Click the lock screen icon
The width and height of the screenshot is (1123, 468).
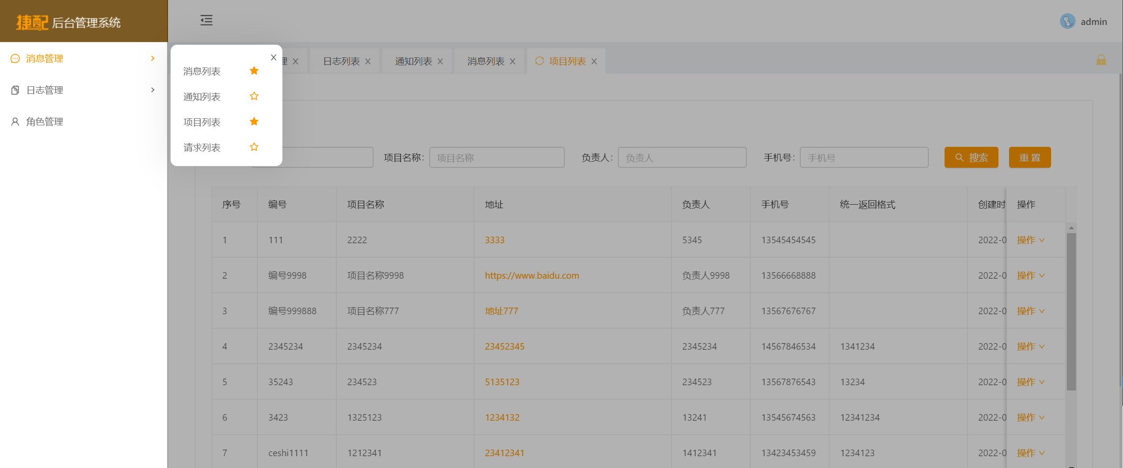(1101, 60)
